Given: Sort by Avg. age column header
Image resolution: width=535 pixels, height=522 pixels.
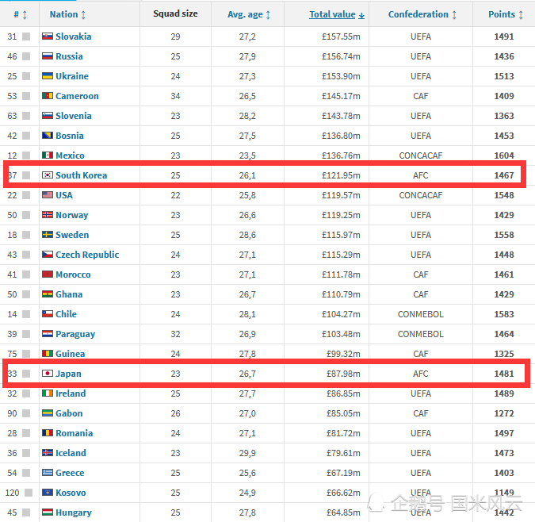Looking at the screenshot, I should (x=249, y=14).
